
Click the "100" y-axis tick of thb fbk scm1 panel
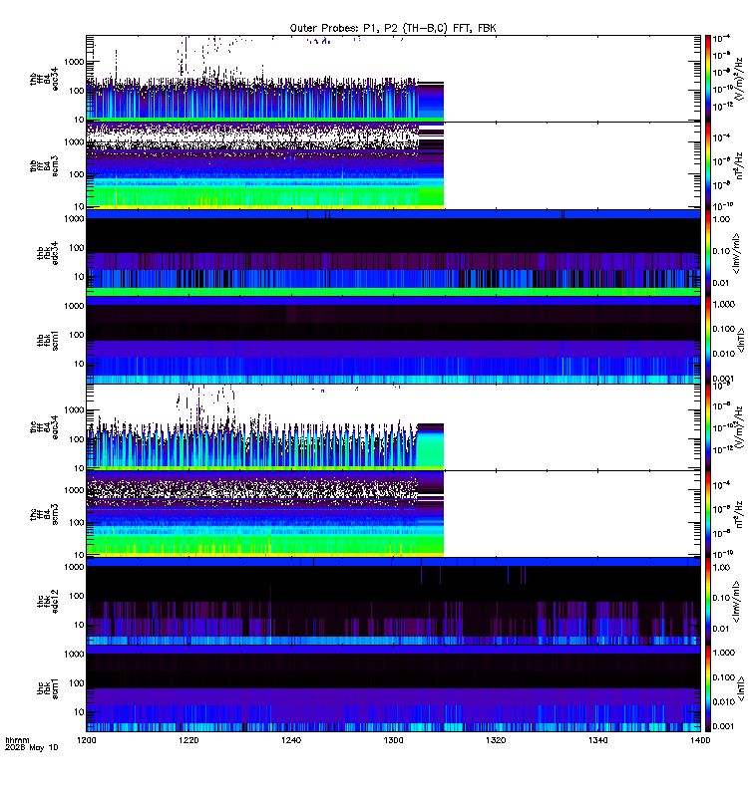pos(77,335)
